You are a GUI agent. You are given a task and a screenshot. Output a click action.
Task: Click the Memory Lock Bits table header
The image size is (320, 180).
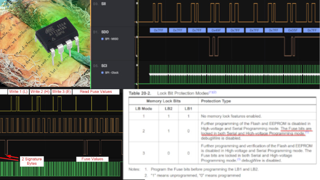point(162,101)
